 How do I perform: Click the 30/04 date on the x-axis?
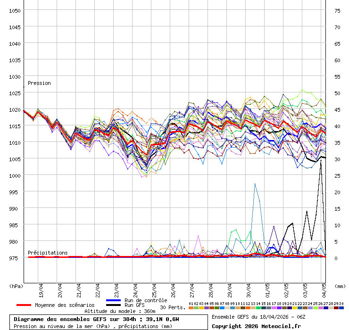249,289
